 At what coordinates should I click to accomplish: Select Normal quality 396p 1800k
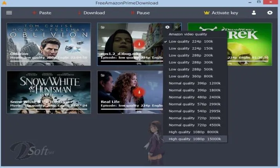click(x=195, y=90)
